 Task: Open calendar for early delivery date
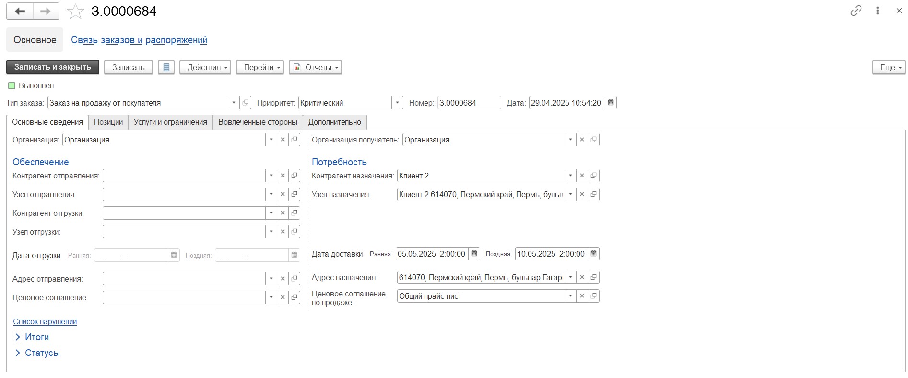pos(474,254)
